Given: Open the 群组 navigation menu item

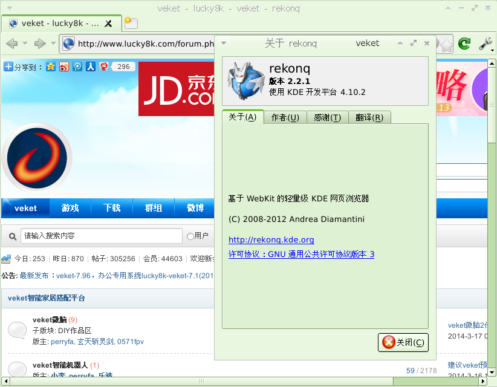Looking at the screenshot, I should coord(154,208).
